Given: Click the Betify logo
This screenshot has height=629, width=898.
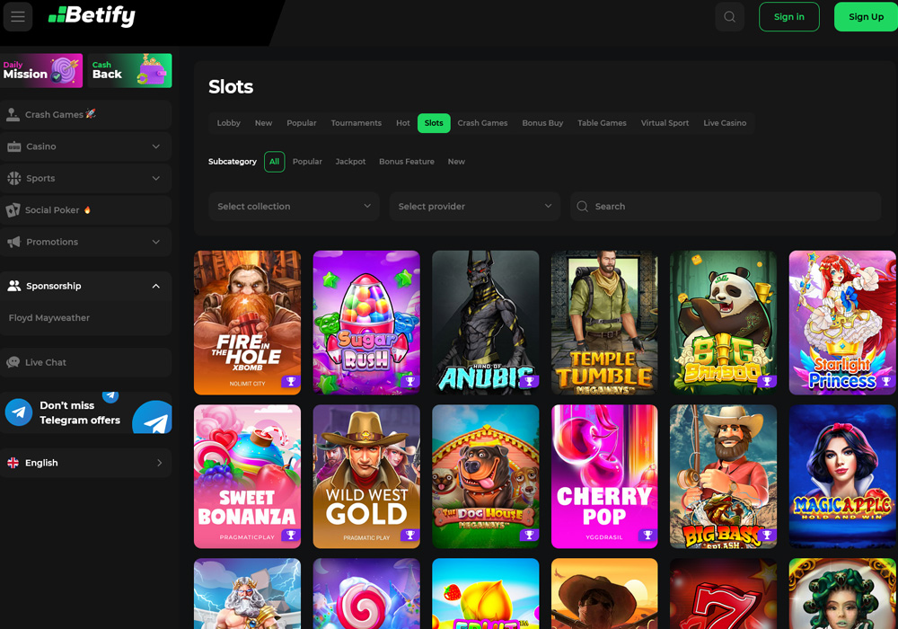Looking at the screenshot, I should pyautogui.click(x=92, y=15).
